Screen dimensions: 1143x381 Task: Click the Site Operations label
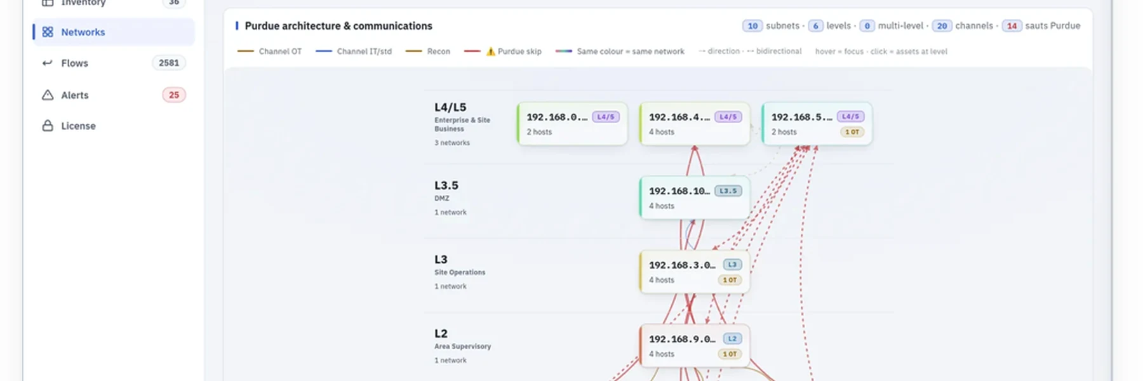click(x=460, y=272)
